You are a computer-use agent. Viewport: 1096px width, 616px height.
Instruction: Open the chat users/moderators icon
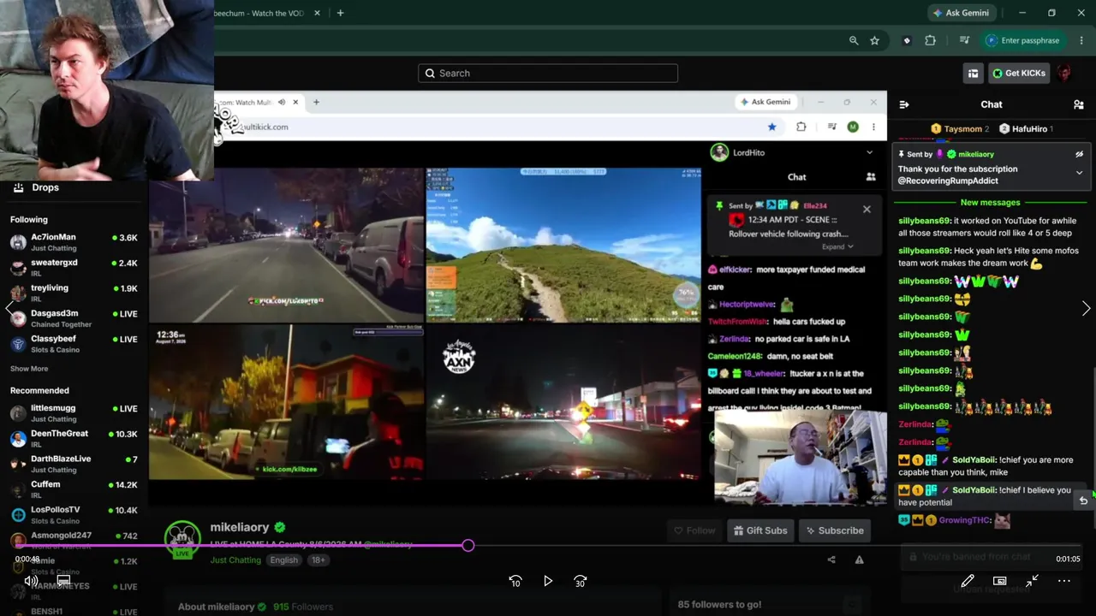1079,104
